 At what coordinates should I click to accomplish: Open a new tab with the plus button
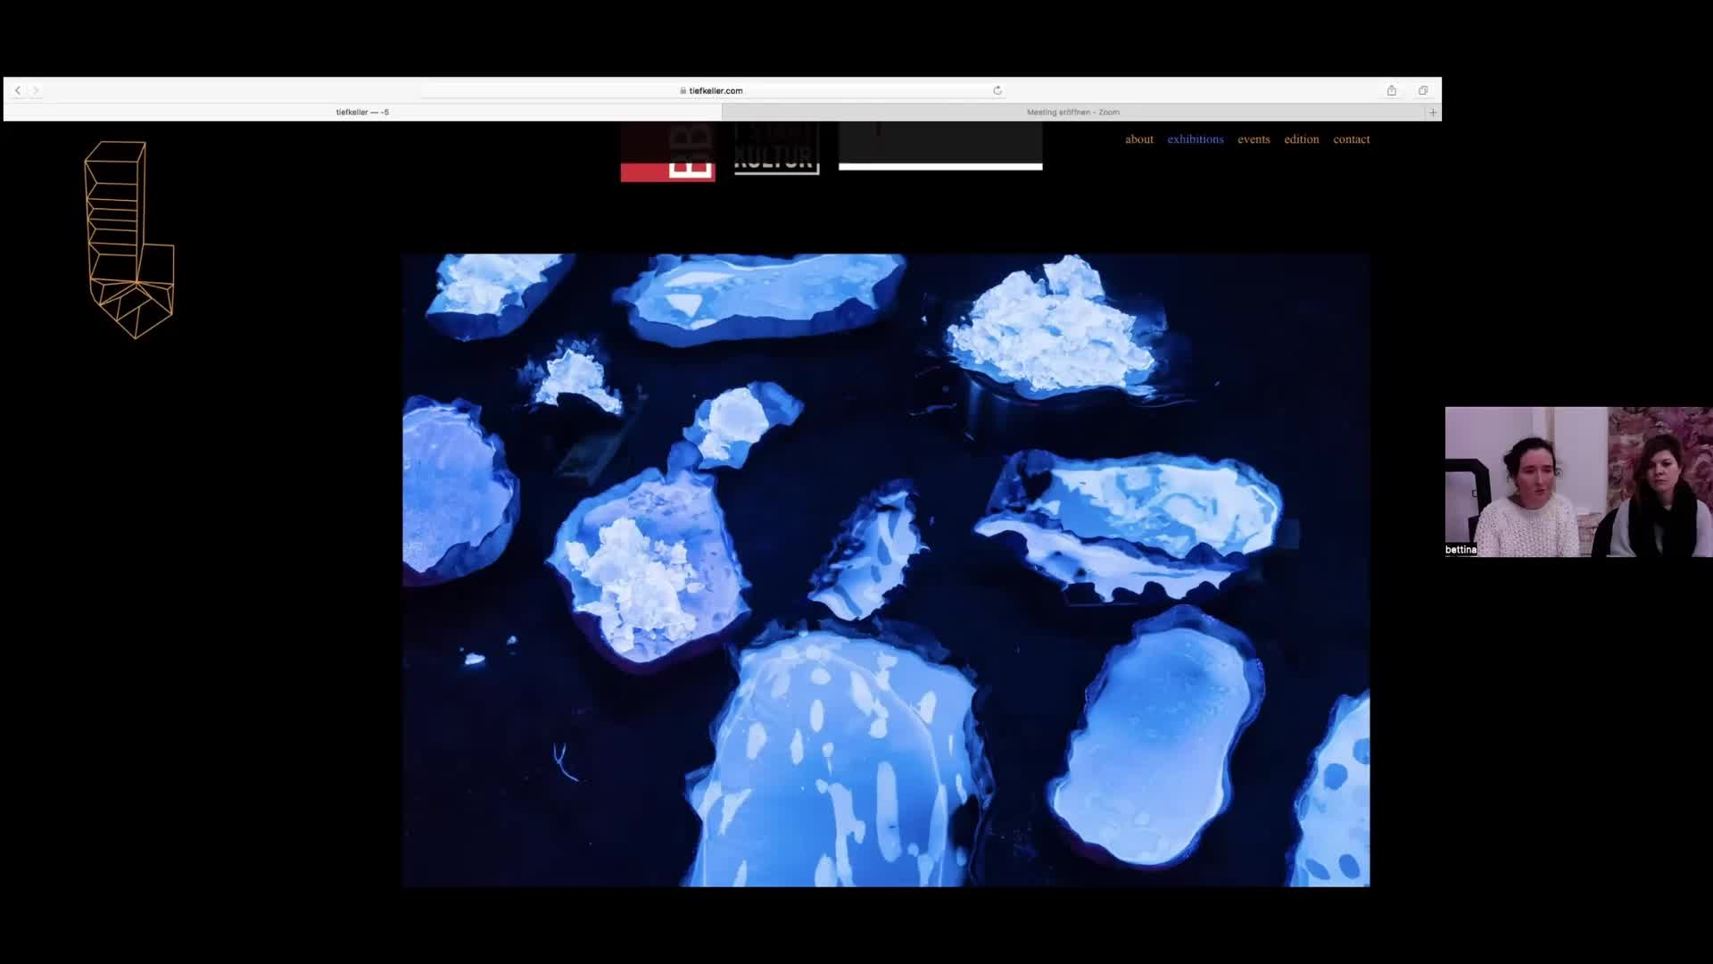[x=1433, y=112]
